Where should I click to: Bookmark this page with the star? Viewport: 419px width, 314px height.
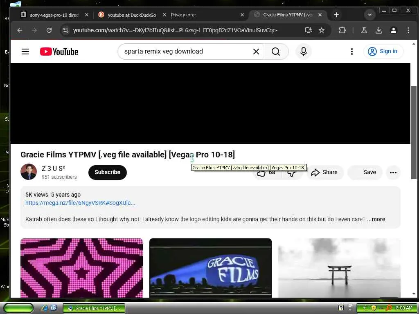pos(322,30)
